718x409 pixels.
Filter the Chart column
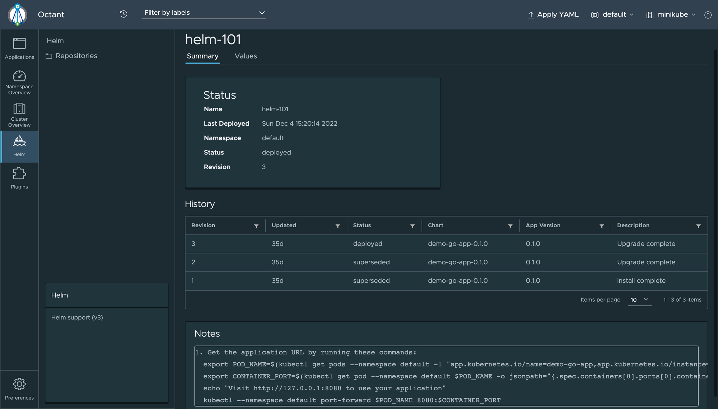510,226
